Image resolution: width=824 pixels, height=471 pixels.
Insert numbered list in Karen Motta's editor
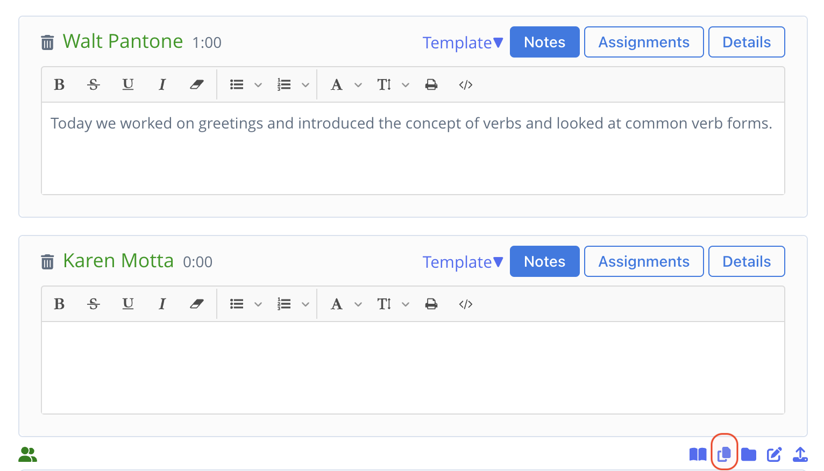(x=284, y=304)
